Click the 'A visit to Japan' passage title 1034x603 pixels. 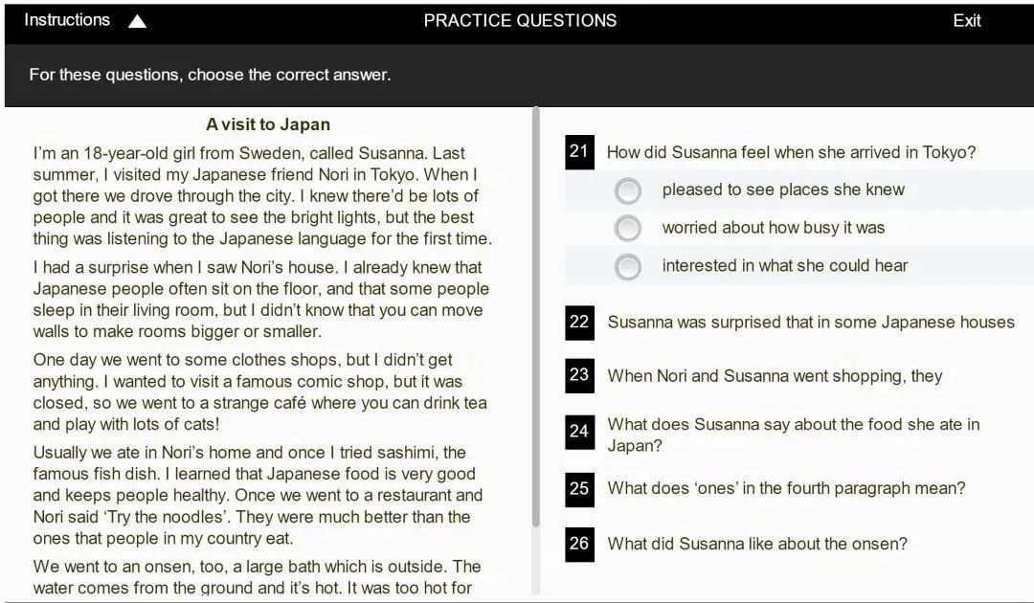coord(268,124)
